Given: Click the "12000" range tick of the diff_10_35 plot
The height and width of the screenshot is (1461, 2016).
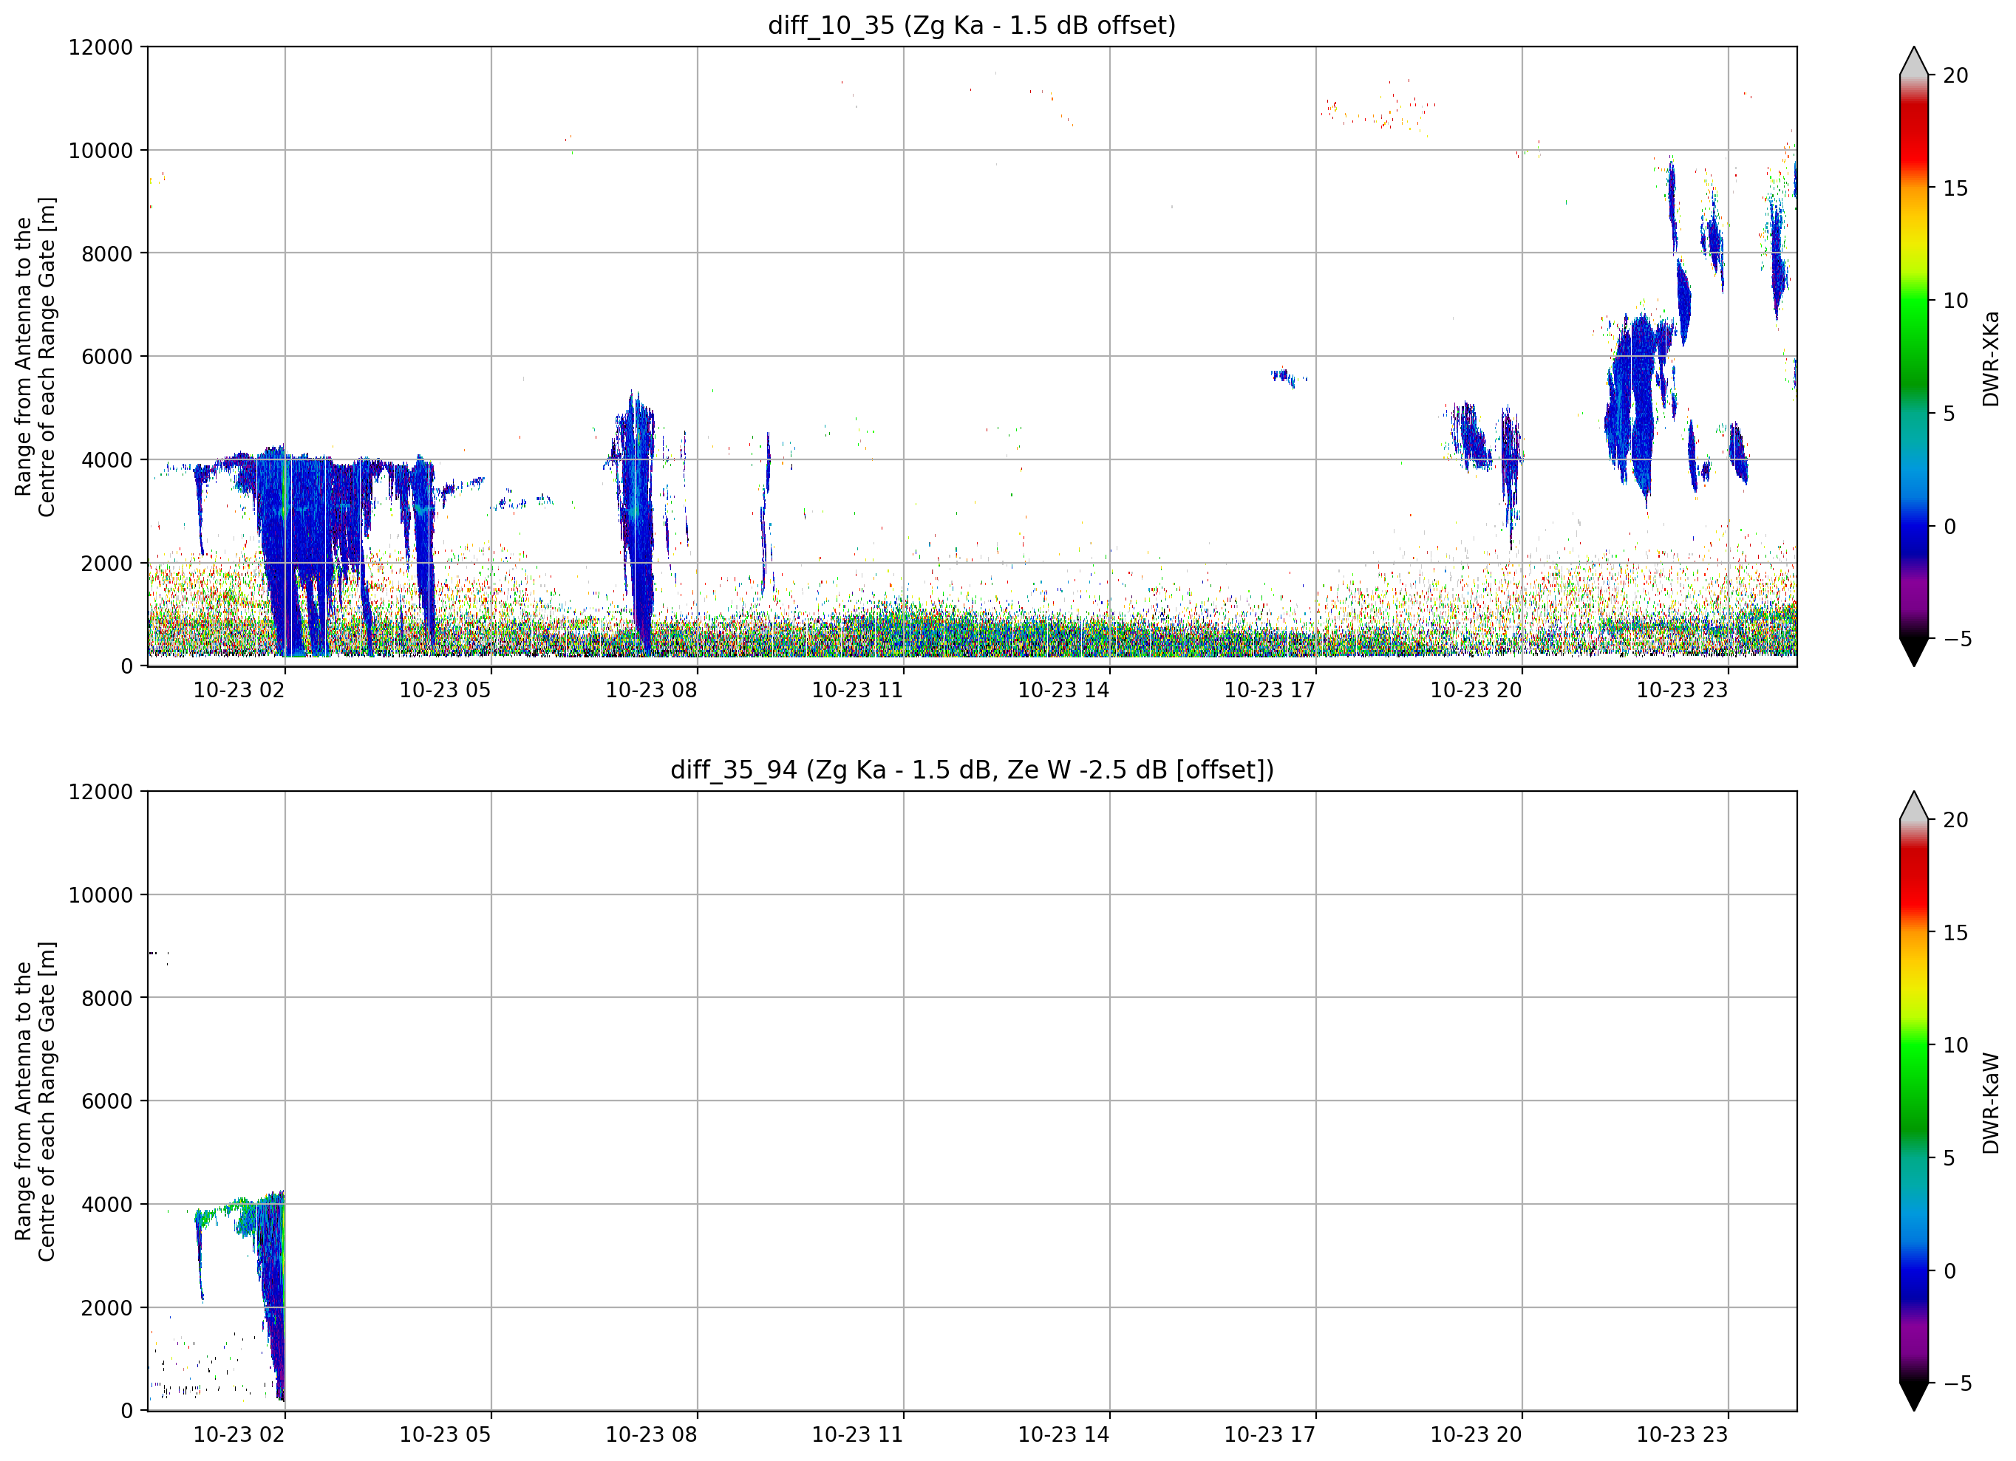Looking at the screenshot, I should pyautogui.click(x=101, y=47).
